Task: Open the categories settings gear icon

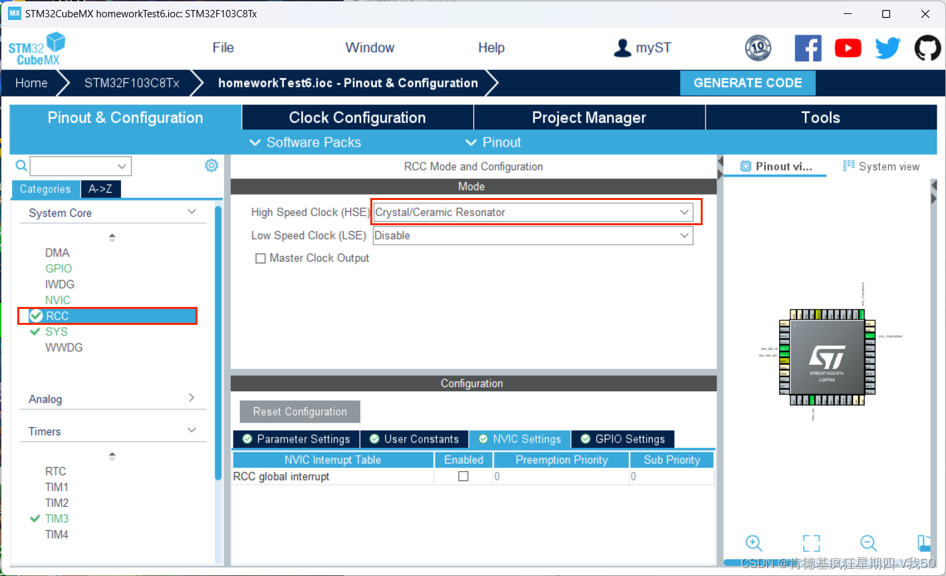Action: (211, 165)
